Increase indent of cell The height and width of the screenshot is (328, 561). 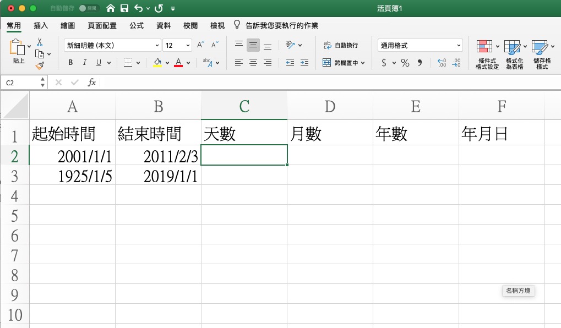pos(304,63)
